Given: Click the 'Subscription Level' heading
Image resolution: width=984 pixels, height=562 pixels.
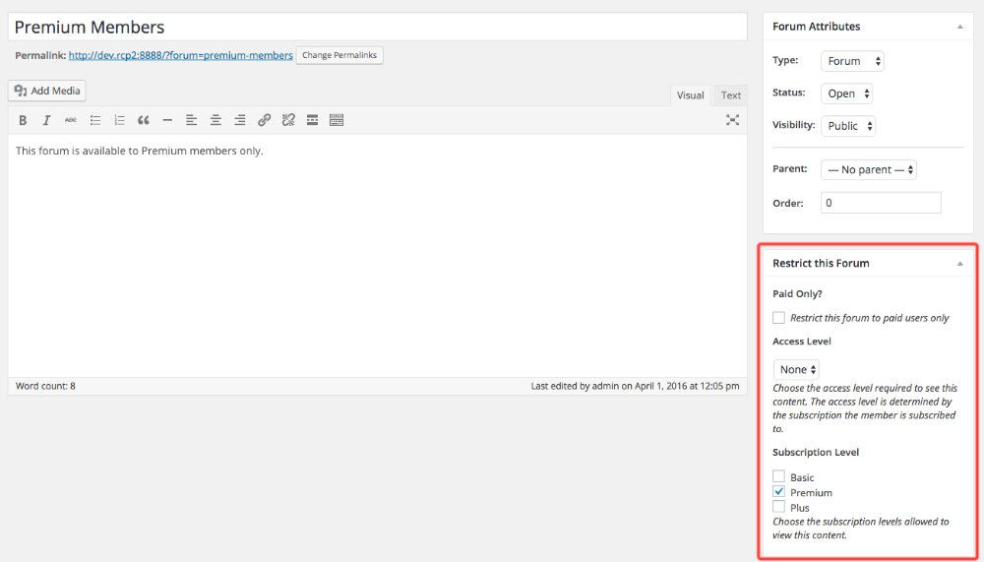Looking at the screenshot, I should (x=815, y=452).
